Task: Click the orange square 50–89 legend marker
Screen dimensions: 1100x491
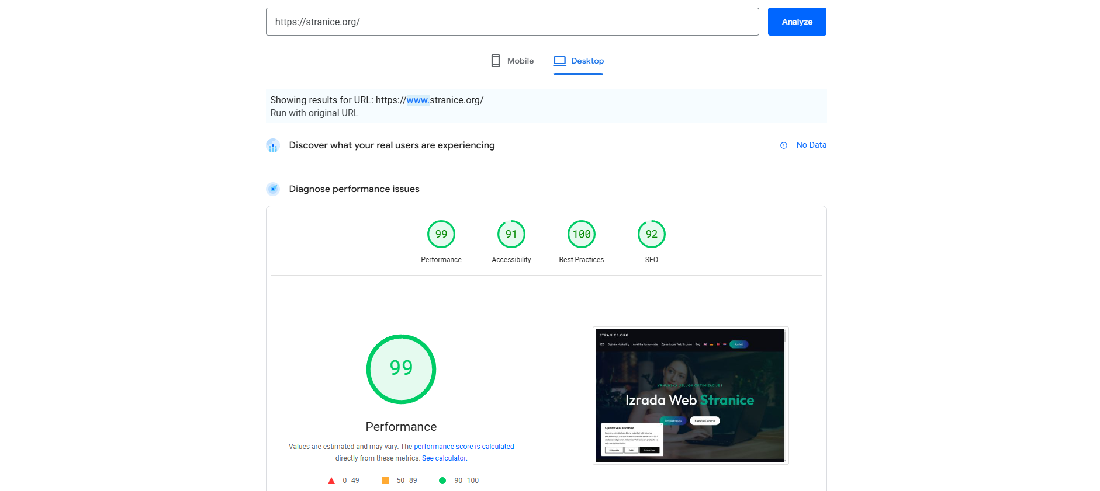Action: [385, 480]
